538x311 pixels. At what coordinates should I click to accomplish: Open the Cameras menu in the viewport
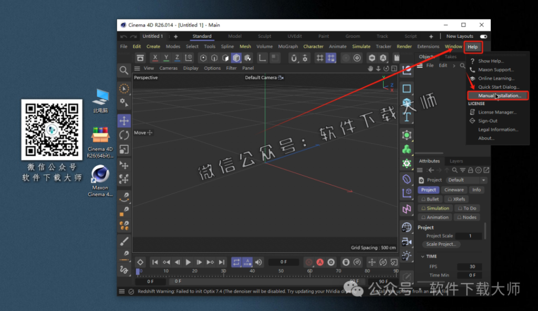point(168,68)
